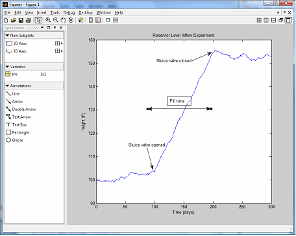Select the Sluice valve opened annotation
The width and height of the screenshot is (296, 236).
click(147, 145)
